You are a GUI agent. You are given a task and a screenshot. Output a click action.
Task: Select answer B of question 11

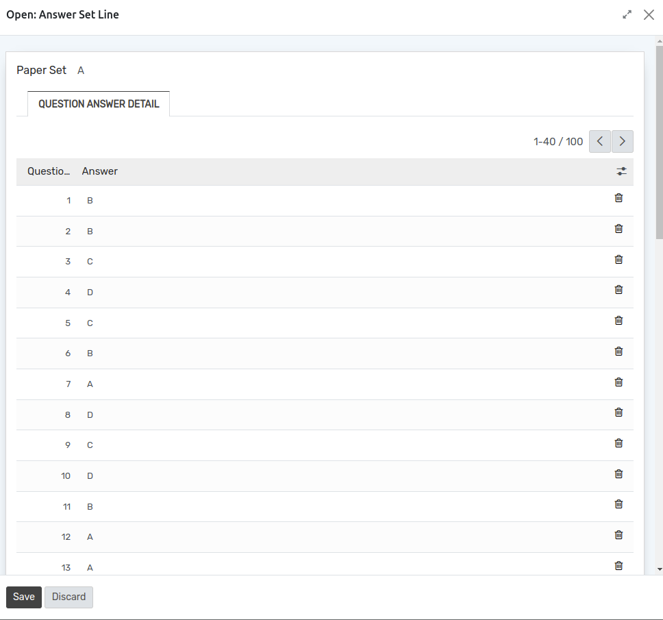click(x=90, y=507)
